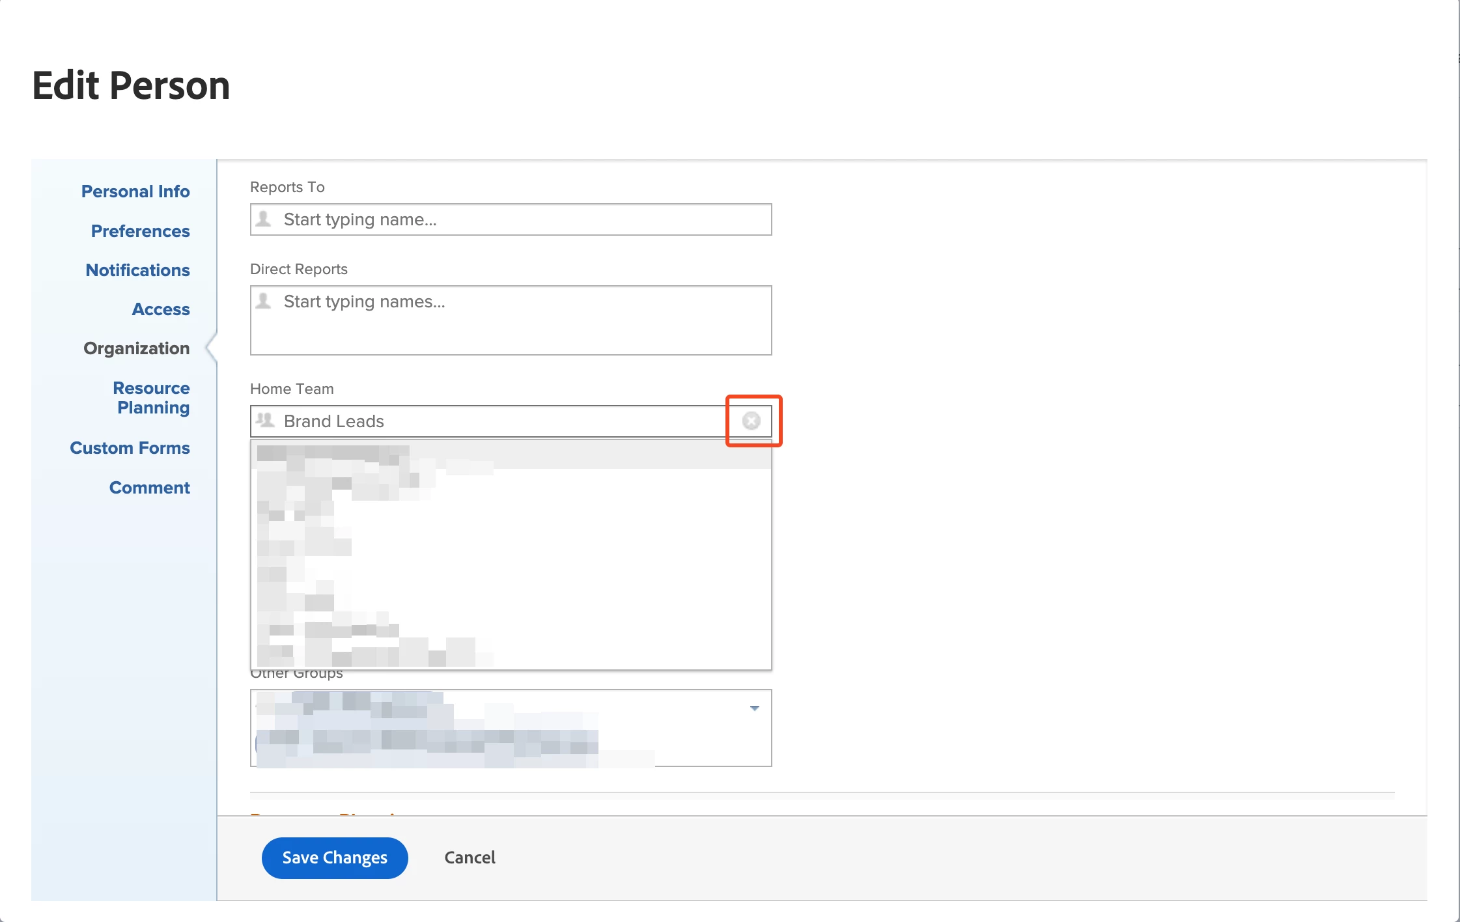
Task: Switch to Notifications settings
Action: click(x=137, y=270)
